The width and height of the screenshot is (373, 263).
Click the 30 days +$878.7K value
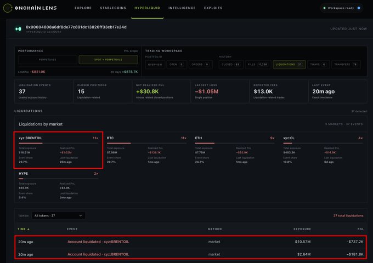129,72
